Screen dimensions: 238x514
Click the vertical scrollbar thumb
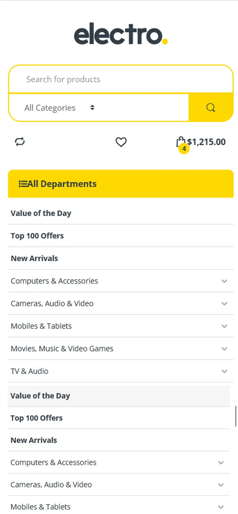point(235,416)
